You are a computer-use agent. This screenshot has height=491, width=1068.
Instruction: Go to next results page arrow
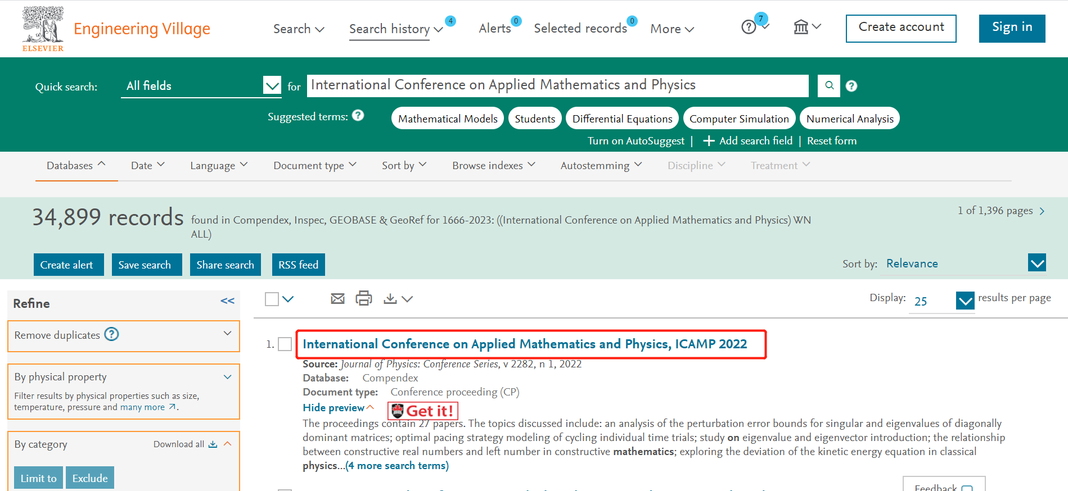coord(1042,211)
